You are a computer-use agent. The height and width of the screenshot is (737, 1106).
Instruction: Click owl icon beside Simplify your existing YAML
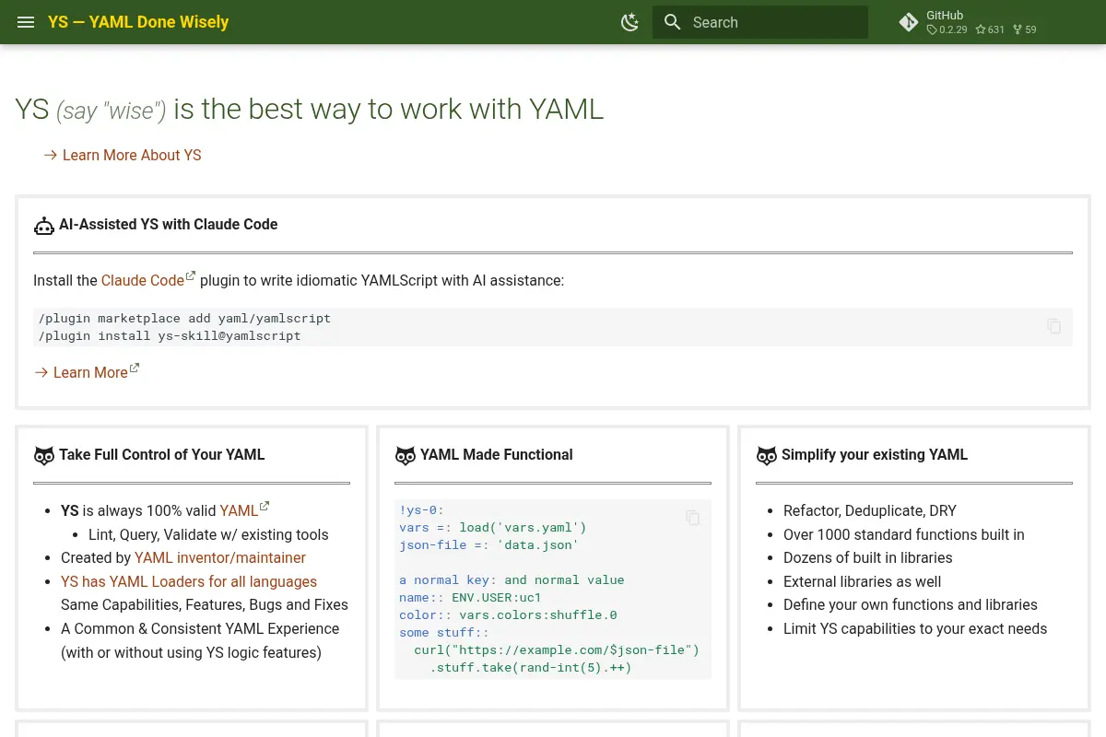pos(767,455)
